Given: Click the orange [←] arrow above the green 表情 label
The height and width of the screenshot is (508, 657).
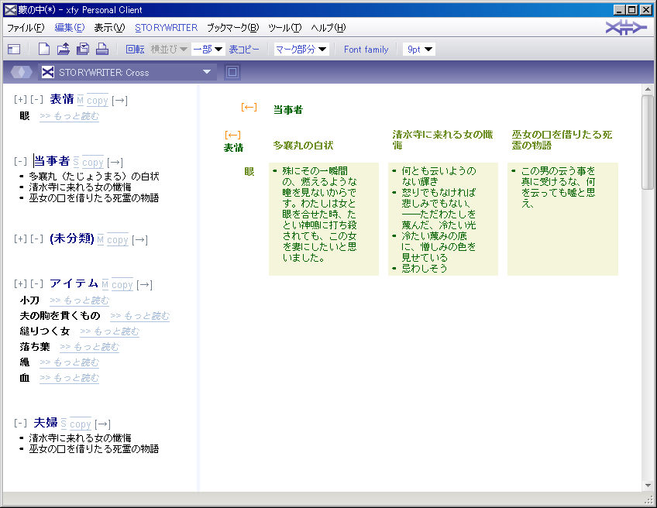Looking at the screenshot, I should [232, 135].
